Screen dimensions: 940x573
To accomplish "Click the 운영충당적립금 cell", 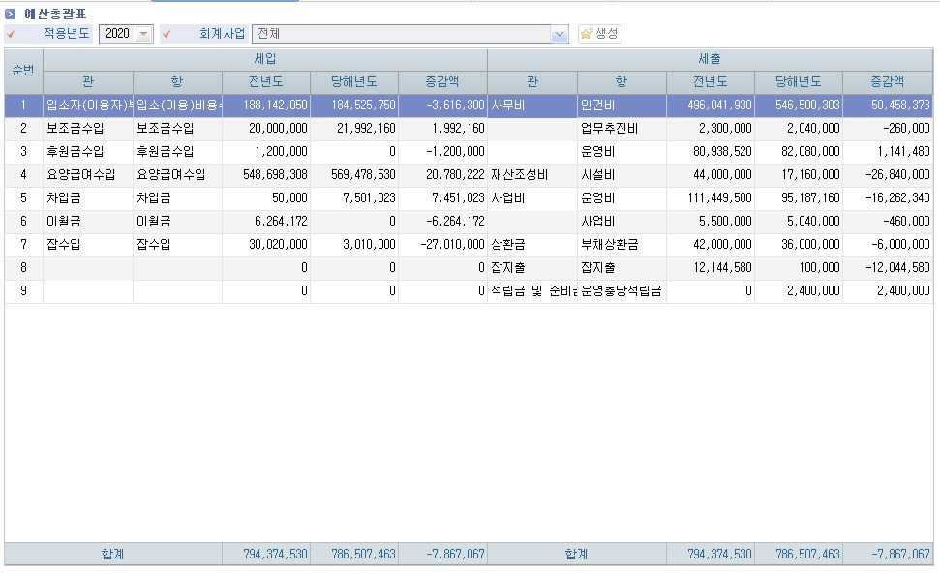I will click(622, 291).
